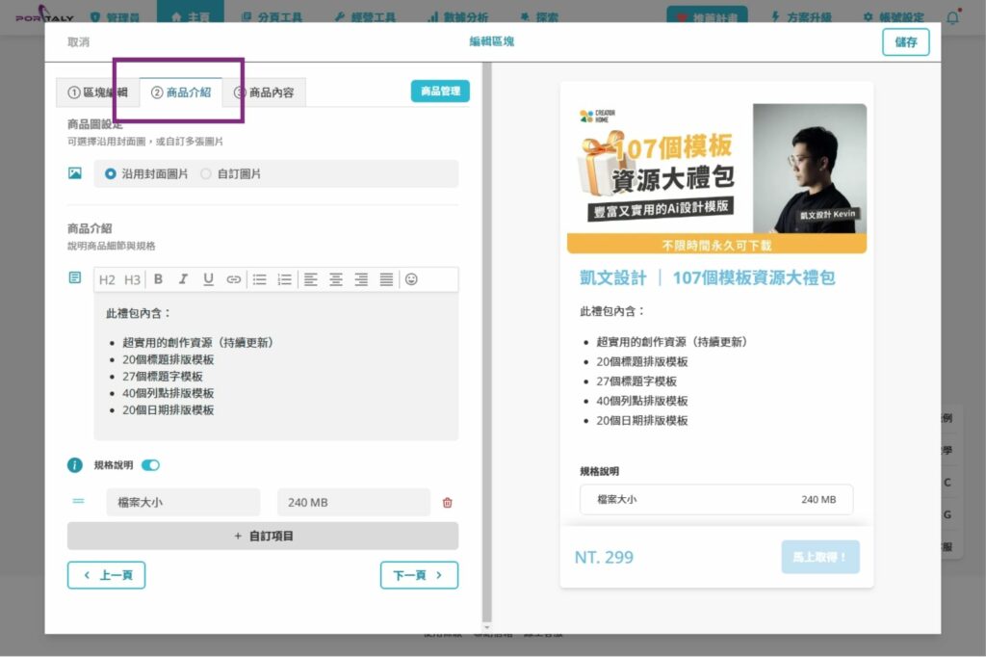Click editor line 40個列點排版模板

click(x=168, y=393)
